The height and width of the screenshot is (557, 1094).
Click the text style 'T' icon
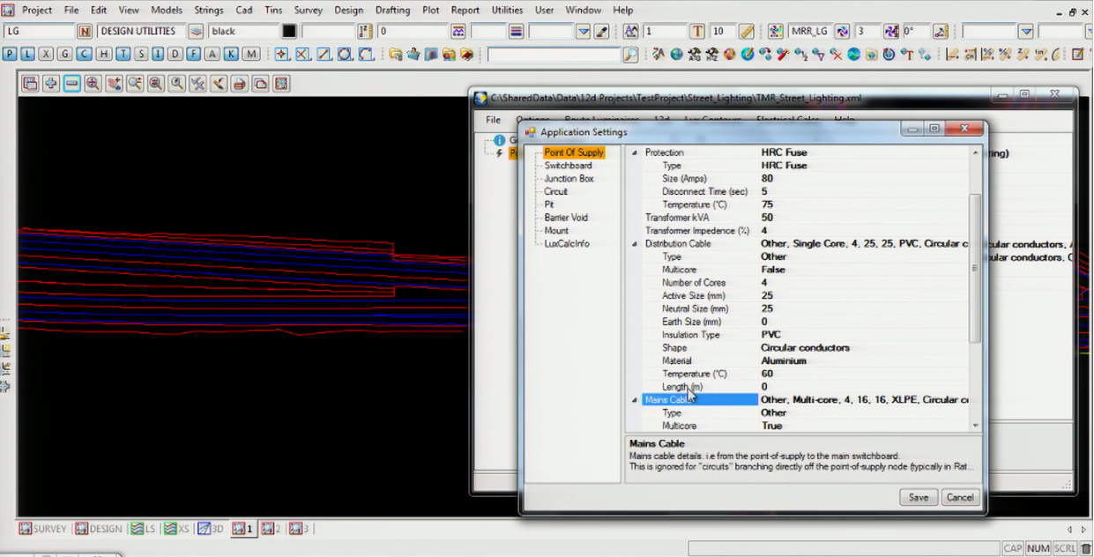(x=697, y=31)
